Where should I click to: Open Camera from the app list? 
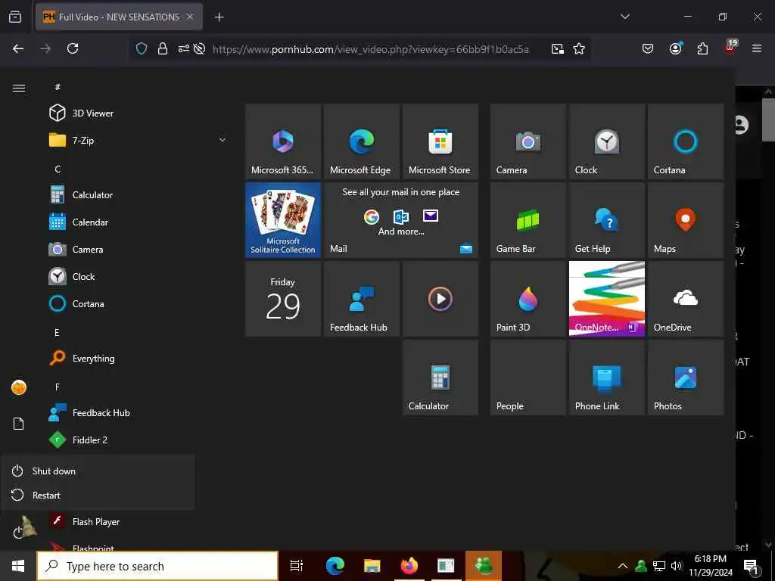[x=139, y=249]
